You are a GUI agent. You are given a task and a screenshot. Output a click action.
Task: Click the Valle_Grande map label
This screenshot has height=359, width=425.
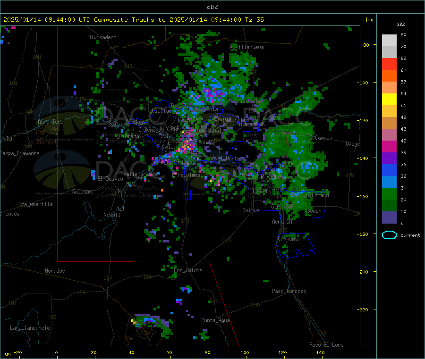(140, 174)
